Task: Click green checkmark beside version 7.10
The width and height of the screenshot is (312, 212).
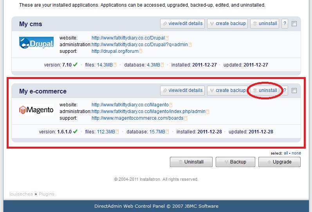Action: [75, 65]
